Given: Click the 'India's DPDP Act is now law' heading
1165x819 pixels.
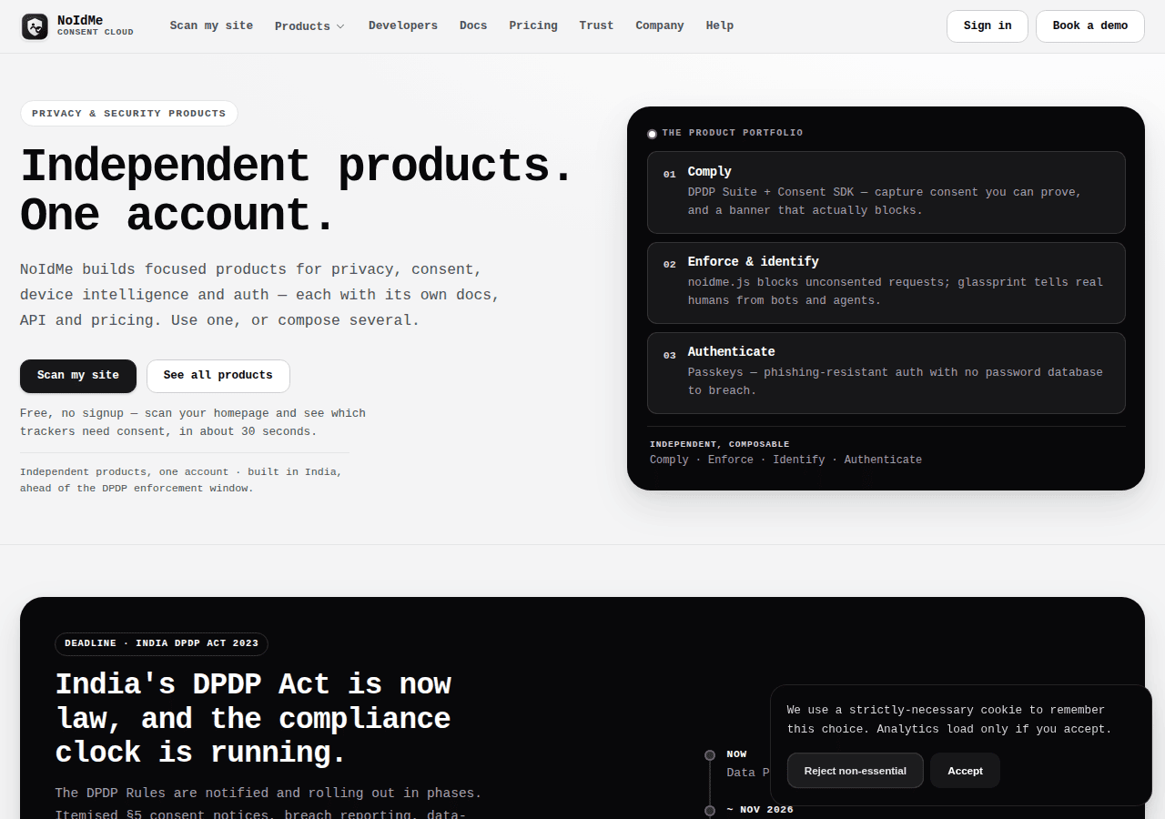Looking at the screenshot, I should point(253,718).
